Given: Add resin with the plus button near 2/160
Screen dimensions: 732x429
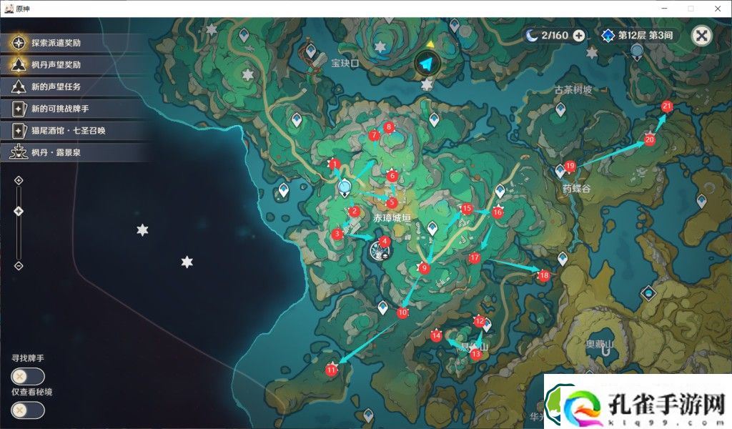Looking at the screenshot, I should point(579,36).
